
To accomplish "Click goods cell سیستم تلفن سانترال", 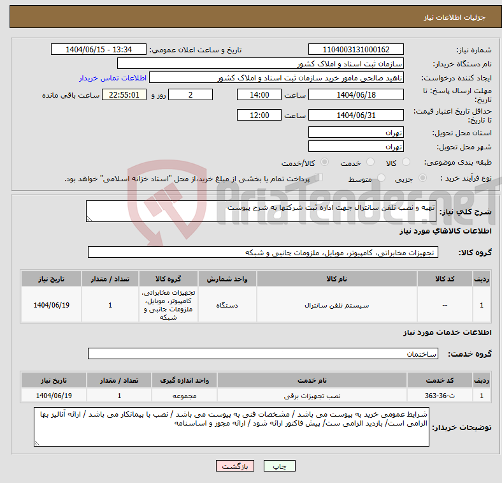I will [337, 305].
